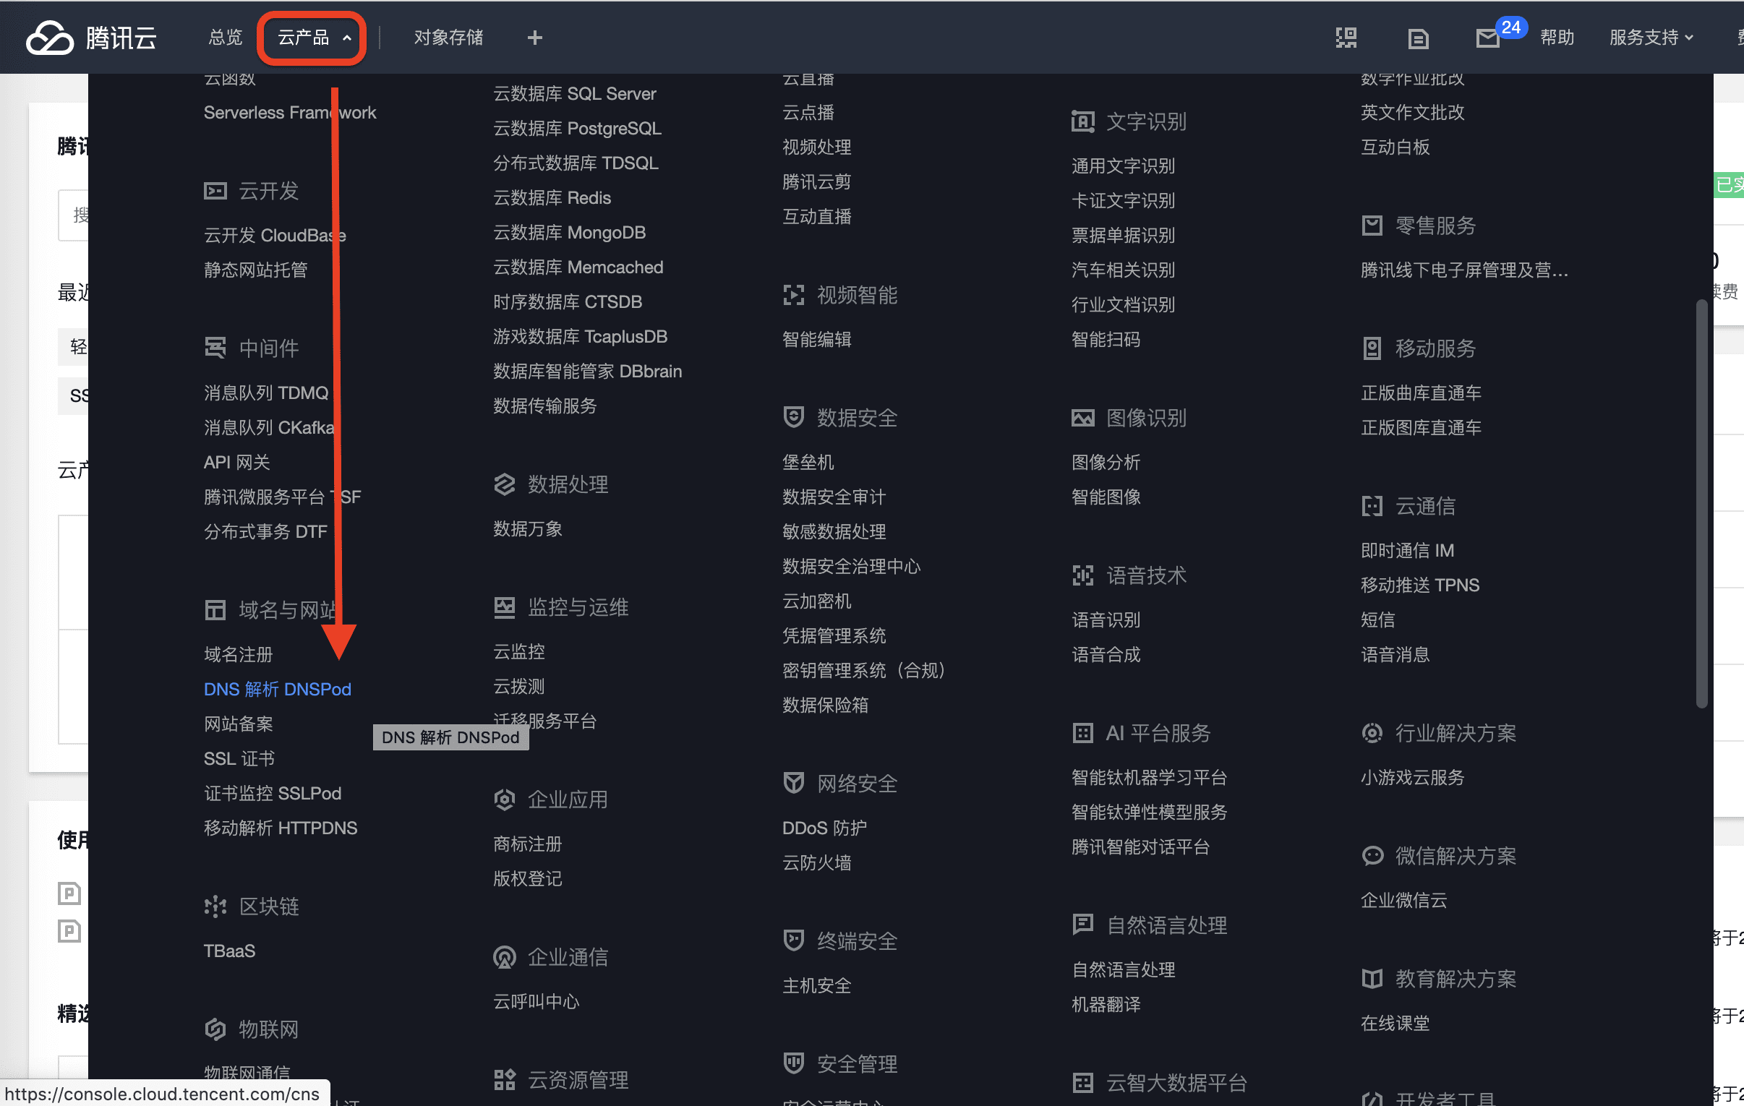The width and height of the screenshot is (1744, 1106).
Task: Click the 监控与运维 category icon
Action: [504, 608]
